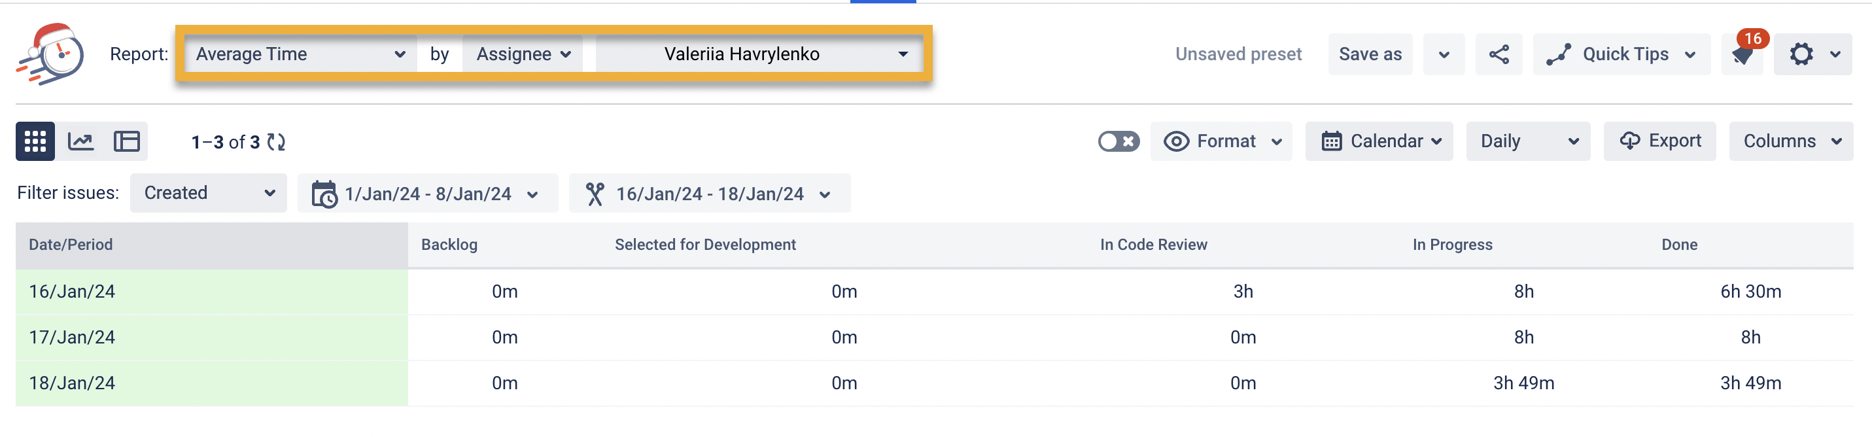Click the cloud export icon
Screen dimensions: 1872x437
tap(1629, 141)
